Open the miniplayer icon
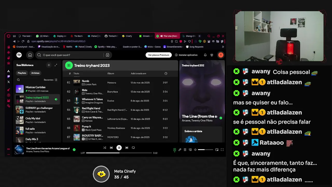Screen dimensions: 332x187 (x=217, y=150)
